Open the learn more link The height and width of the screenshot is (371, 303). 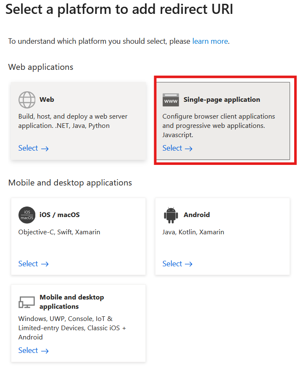coord(210,41)
